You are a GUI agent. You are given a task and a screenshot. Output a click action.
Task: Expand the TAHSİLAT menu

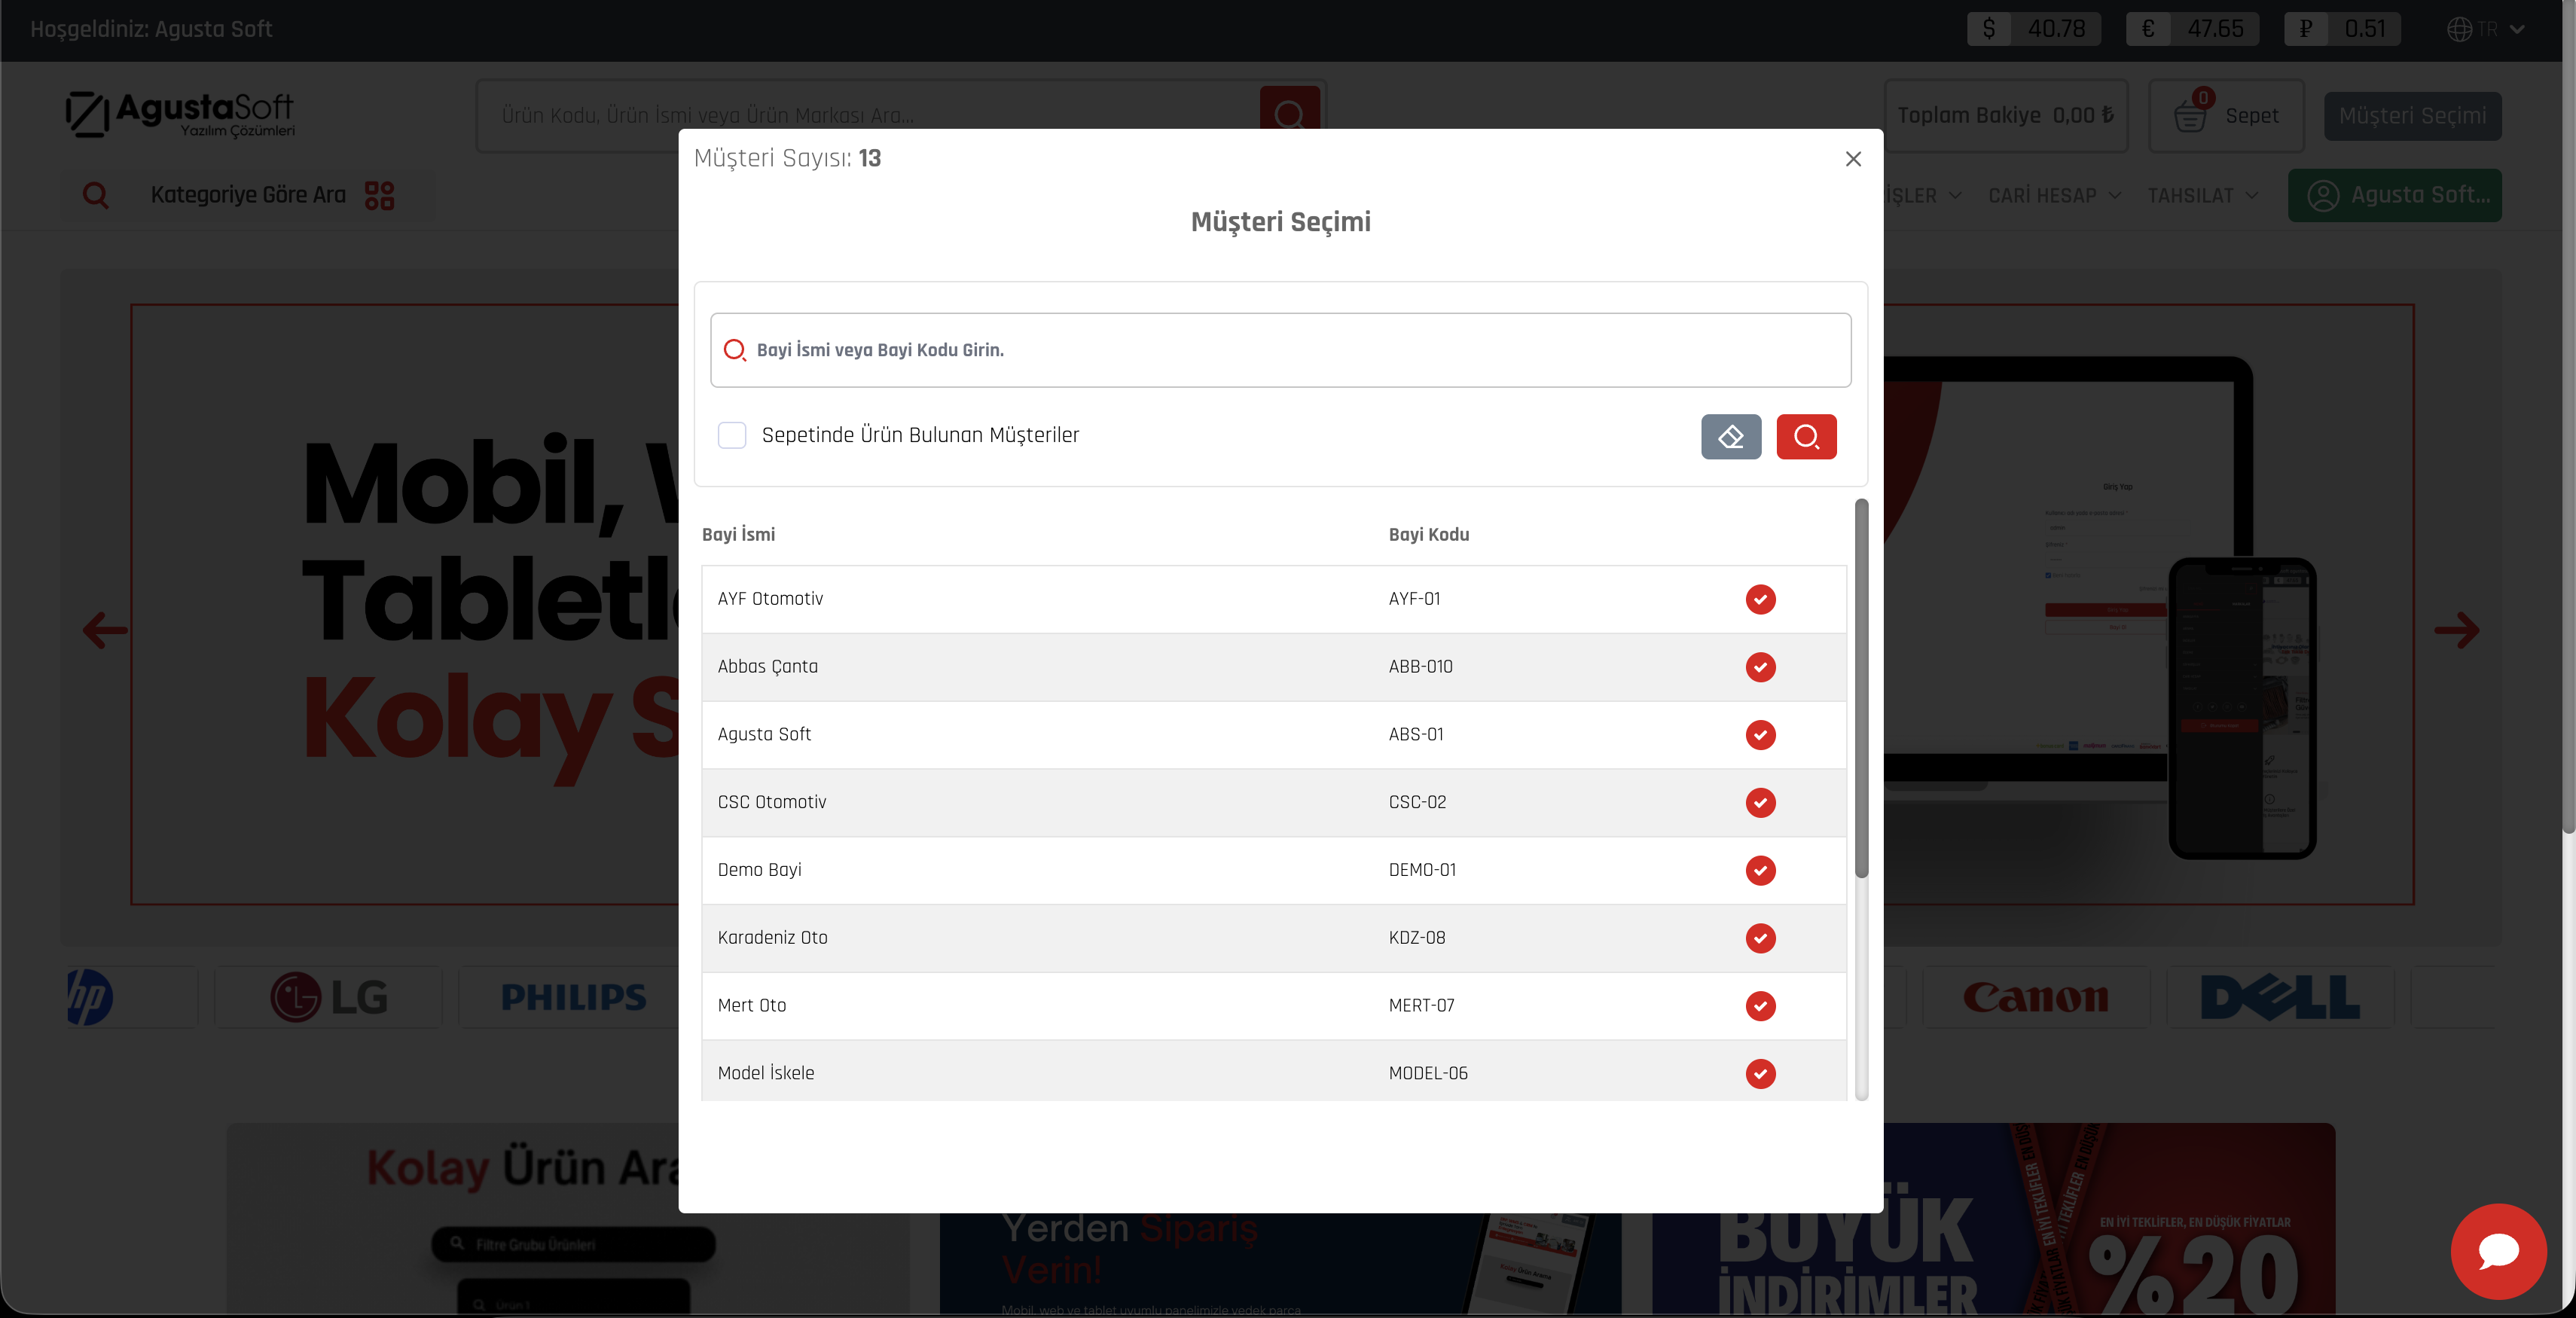(2203, 195)
